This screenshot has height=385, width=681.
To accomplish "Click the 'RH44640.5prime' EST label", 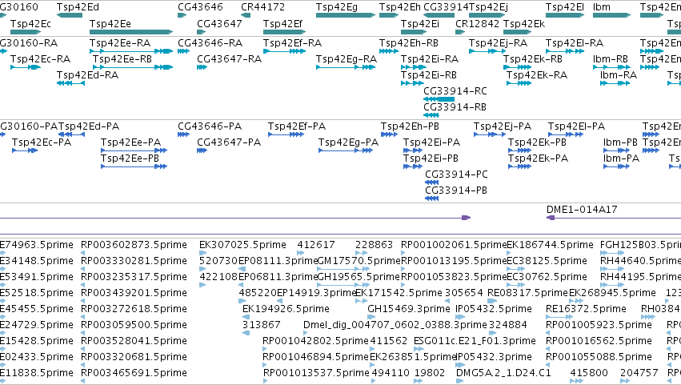I will [x=641, y=261].
